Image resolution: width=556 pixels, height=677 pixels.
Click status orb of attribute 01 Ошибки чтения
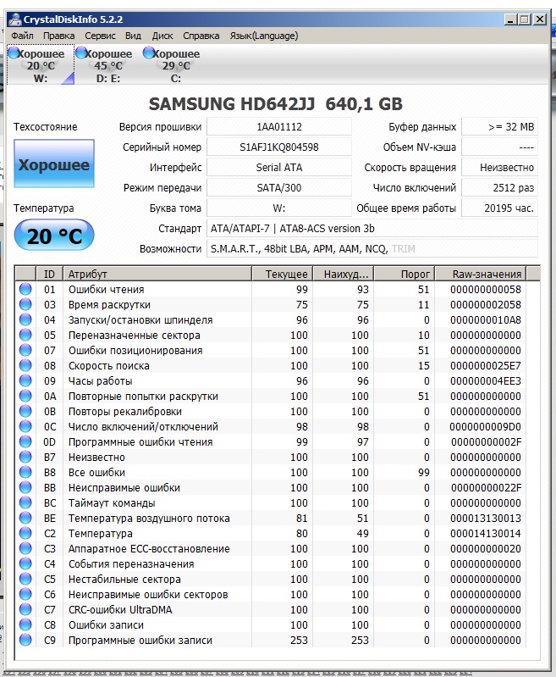25,289
